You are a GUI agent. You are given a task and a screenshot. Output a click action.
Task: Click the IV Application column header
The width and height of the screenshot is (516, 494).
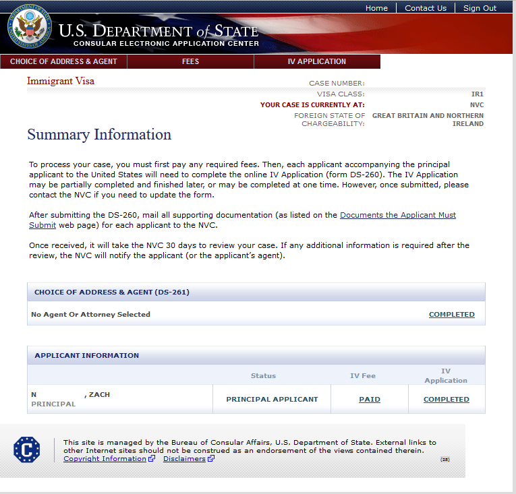[446, 375]
